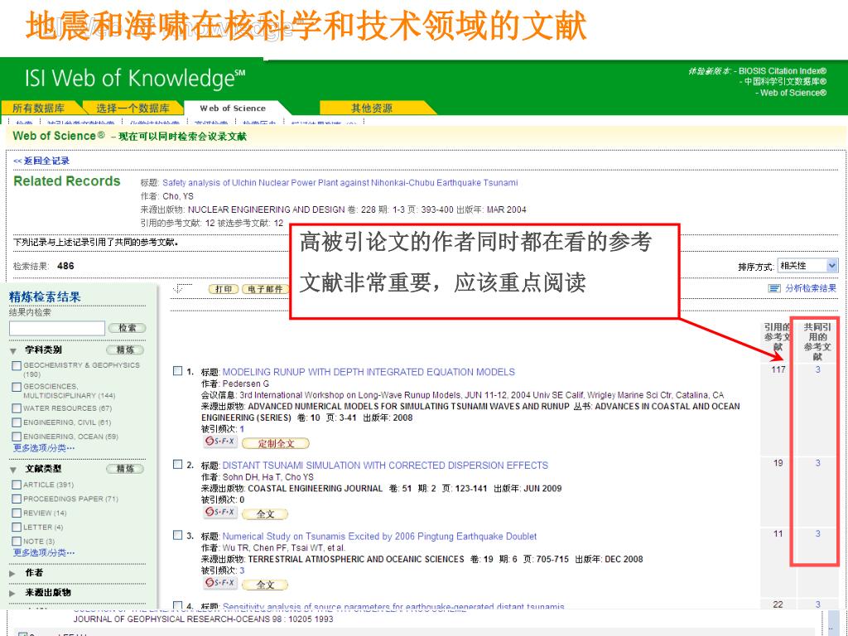Collapse the 文献类型 section triangle
Screen dimensions: 848x636
(13, 470)
